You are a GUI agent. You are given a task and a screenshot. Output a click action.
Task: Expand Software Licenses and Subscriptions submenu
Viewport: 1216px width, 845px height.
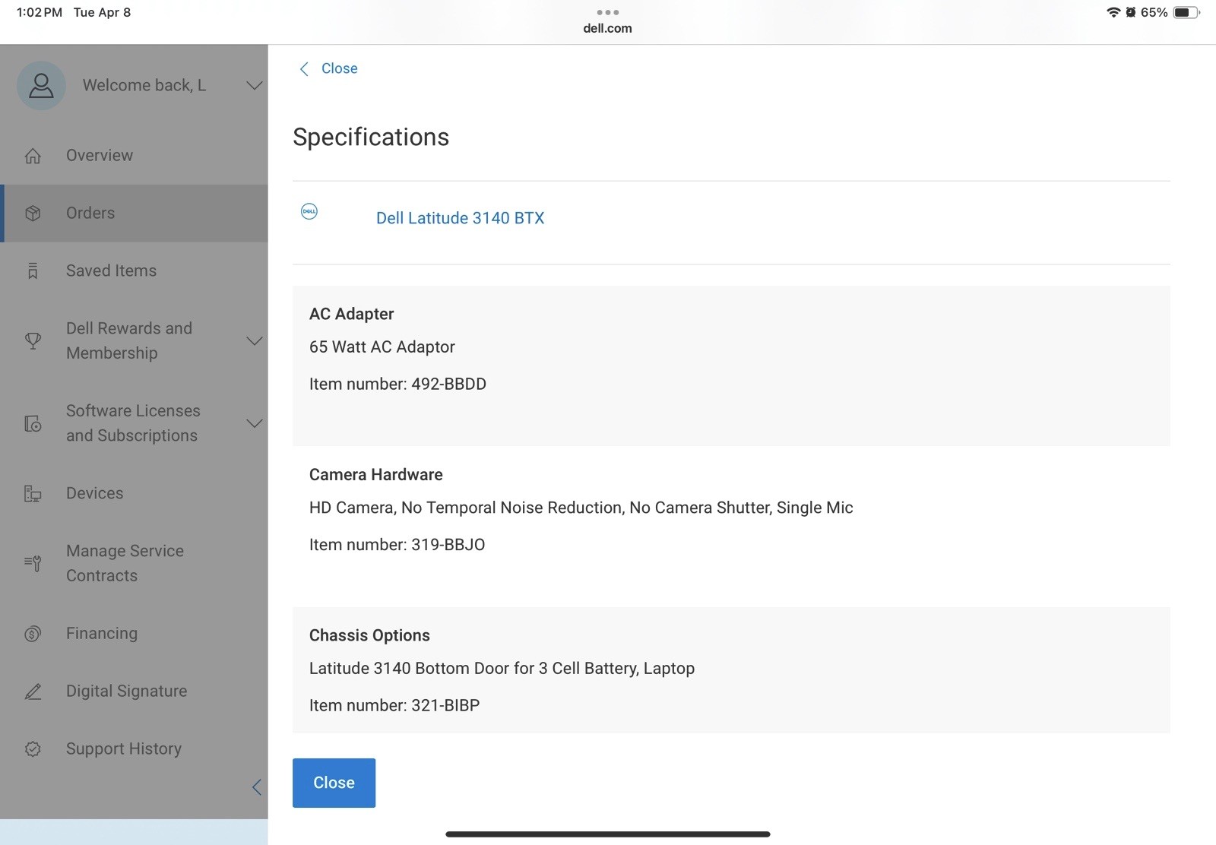pos(255,423)
